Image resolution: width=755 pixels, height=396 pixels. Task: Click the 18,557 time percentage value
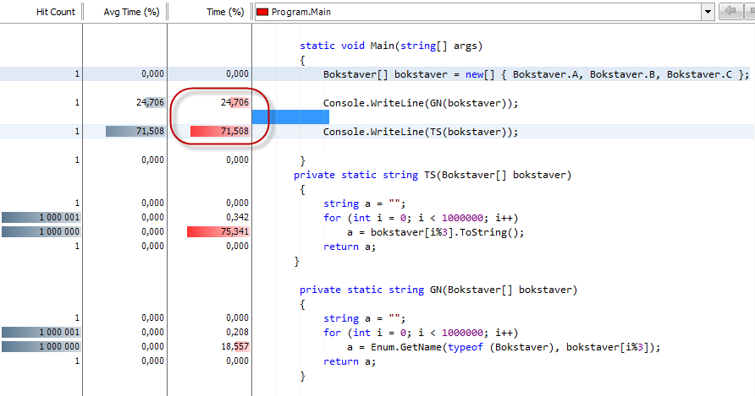click(234, 346)
